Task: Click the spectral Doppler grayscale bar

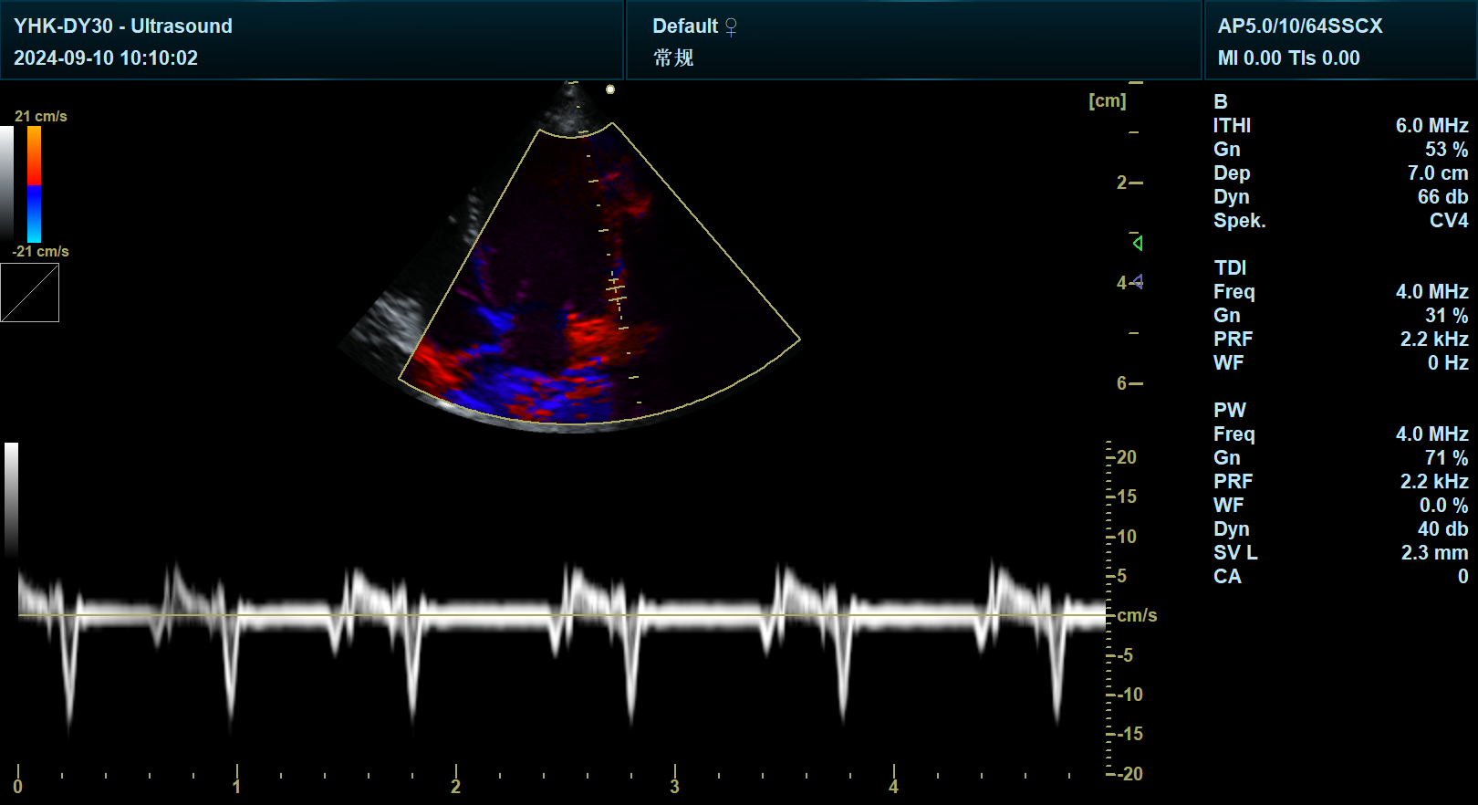Action: pos(11,497)
